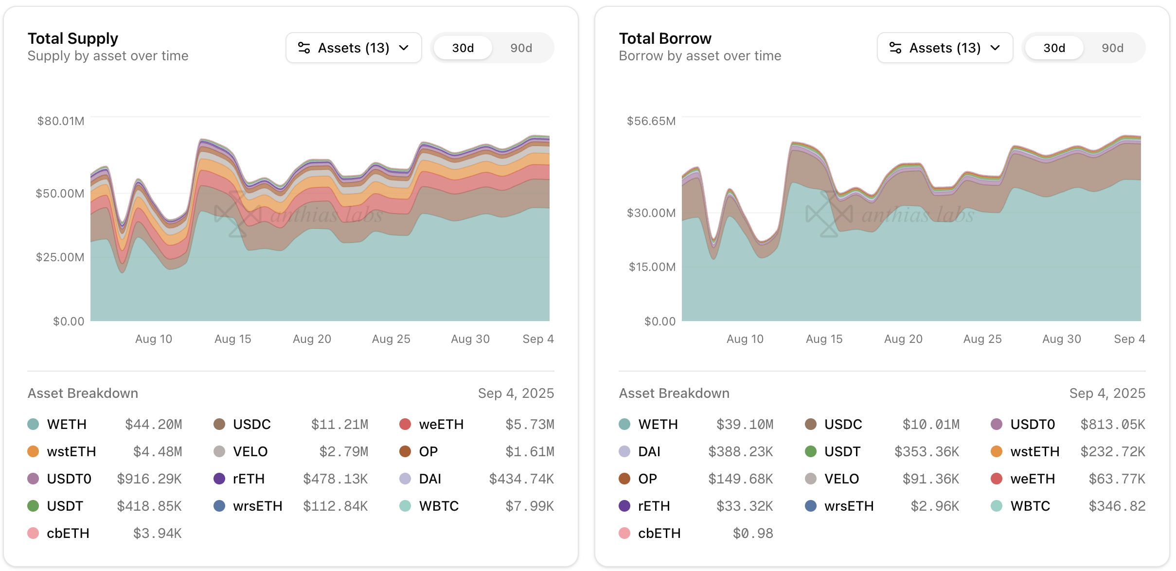Select 30d range in Total Supply
The height and width of the screenshot is (571, 1176).
coord(463,48)
